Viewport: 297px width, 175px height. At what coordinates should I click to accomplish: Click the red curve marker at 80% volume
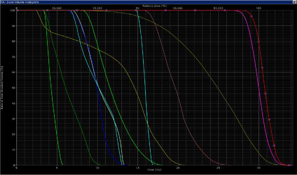pyautogui.click(x=259, y=42)
